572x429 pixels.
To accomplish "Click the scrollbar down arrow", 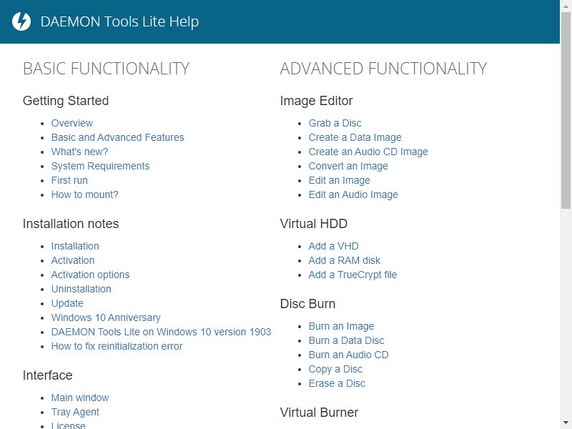I will [x=566, y=423].
